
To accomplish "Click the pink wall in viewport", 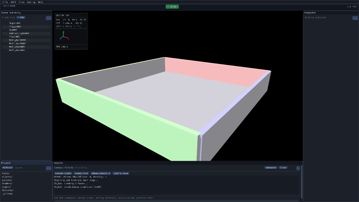I will pos(215,71).
